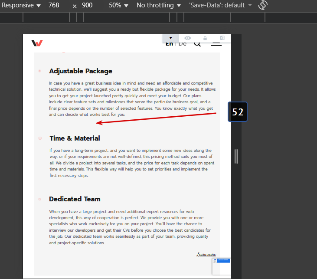Click the Time & Material heading
The width and height of the screenshot is (317, 279).
point(75,138)
